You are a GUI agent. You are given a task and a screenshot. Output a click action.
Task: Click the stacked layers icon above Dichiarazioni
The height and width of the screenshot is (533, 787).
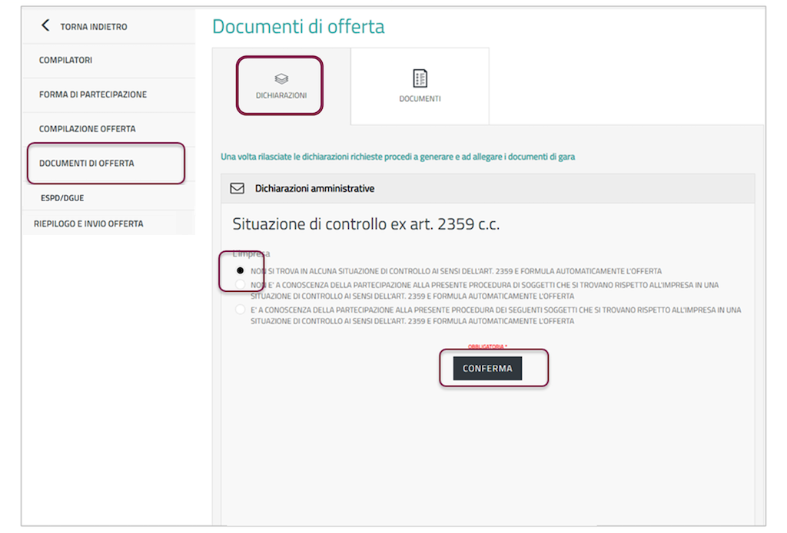pyautogui.click(x=281, y=78)
